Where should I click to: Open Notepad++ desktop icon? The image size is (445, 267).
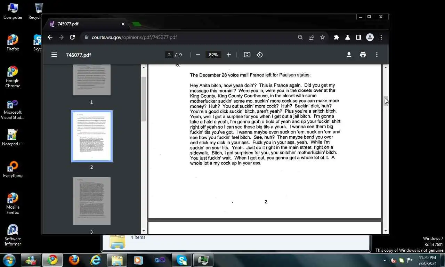coord(13,137)
